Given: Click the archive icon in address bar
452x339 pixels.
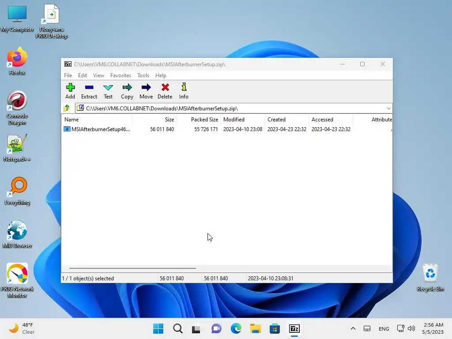Looking at the screenshot, I should click(x=80, y=108).
